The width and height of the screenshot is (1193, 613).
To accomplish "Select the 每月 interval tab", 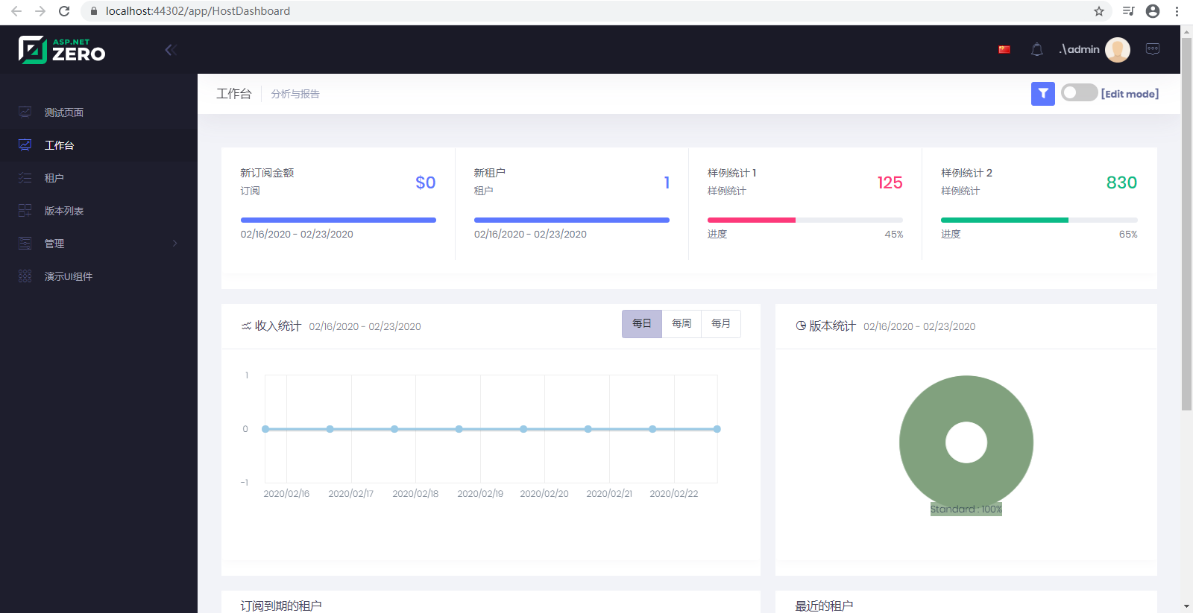I will click(721, 324).
